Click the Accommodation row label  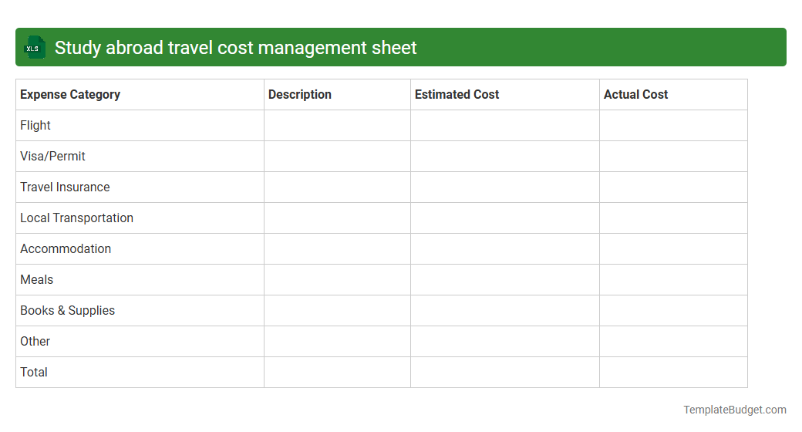pos(66,248)
